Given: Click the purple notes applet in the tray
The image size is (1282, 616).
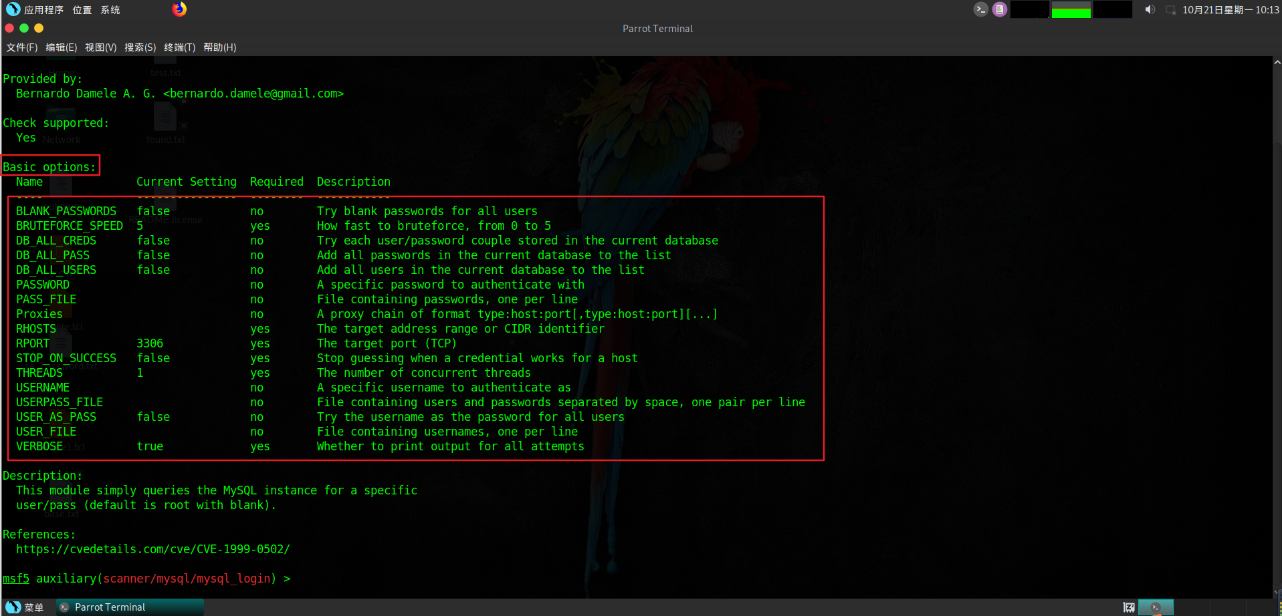Looking at the screenshot, I should (x=998, y=9).
